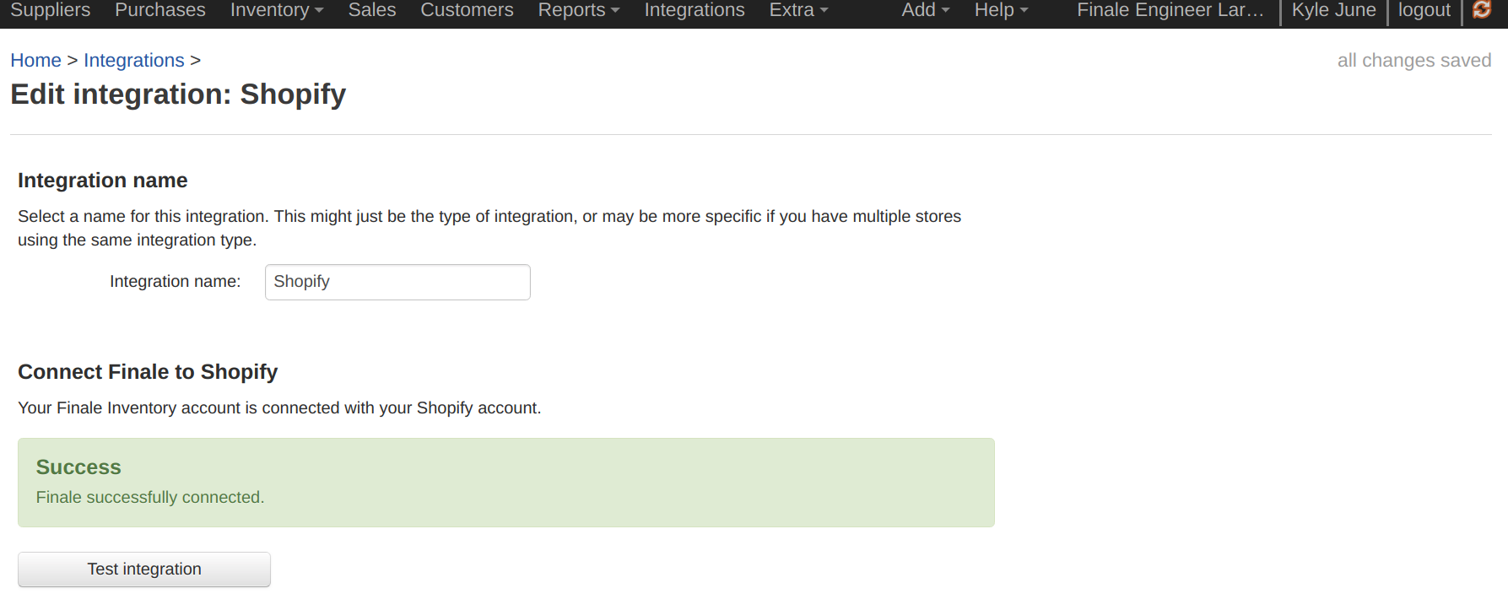Click the 'all changes saved' status text
This screenshot has height=610, width=1508.
(x=1414, y=61)
